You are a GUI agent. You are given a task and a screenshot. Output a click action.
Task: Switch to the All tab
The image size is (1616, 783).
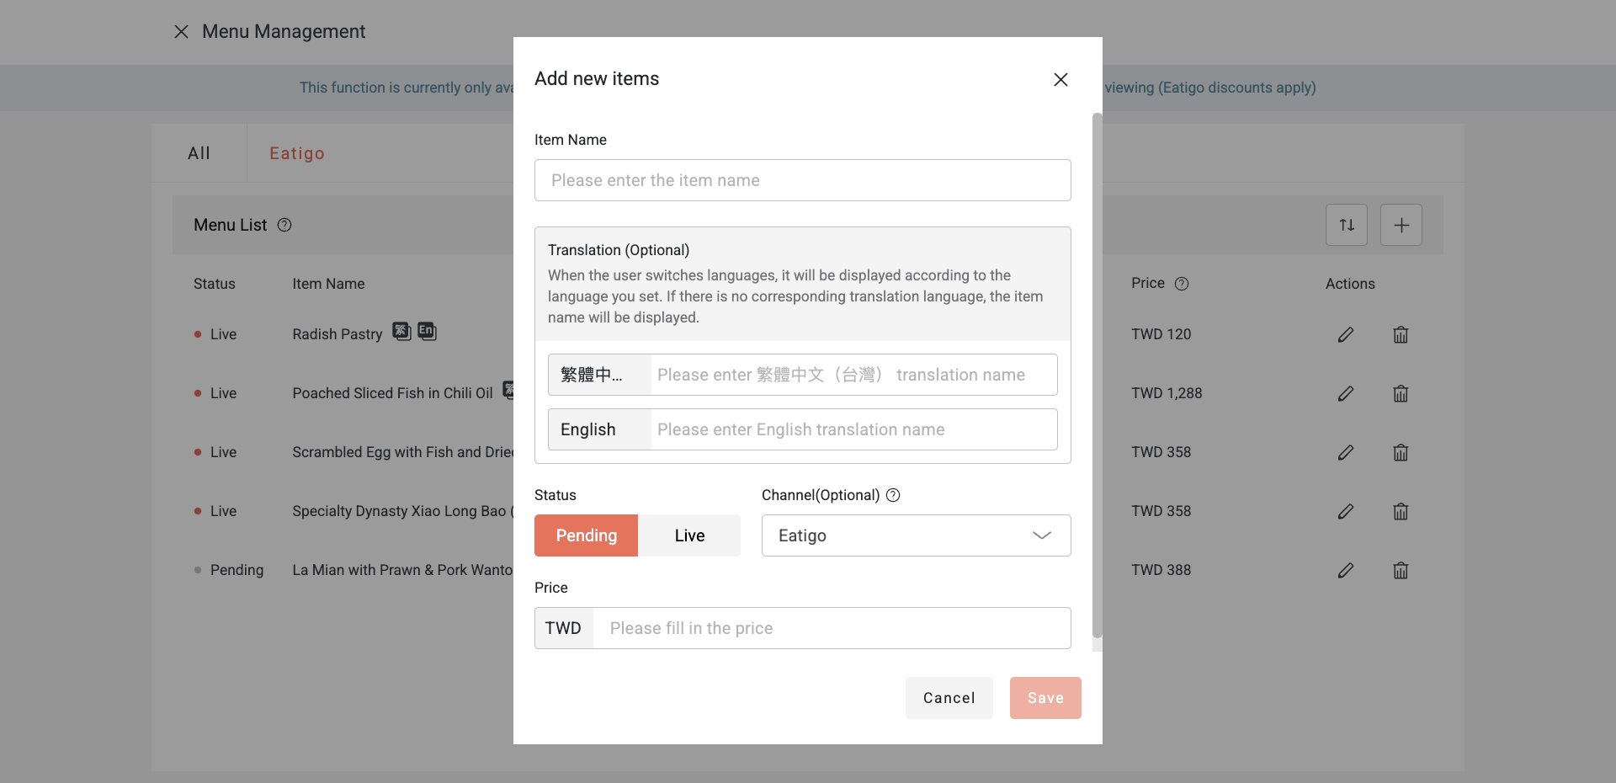point(199,152)
